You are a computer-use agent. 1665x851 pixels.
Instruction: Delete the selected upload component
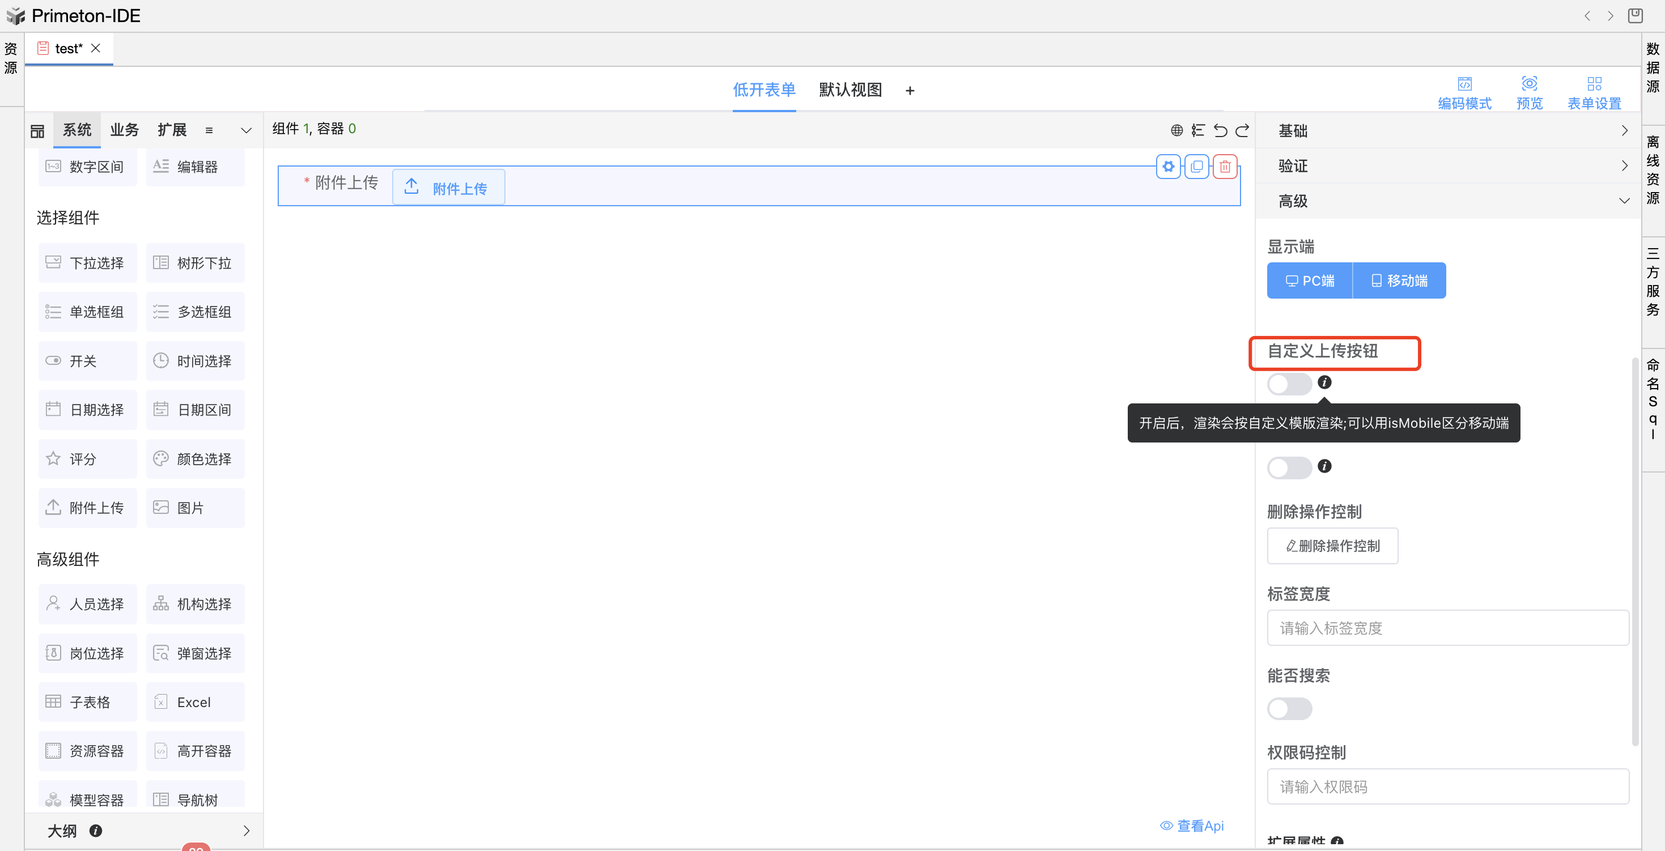pos(1225,167)
